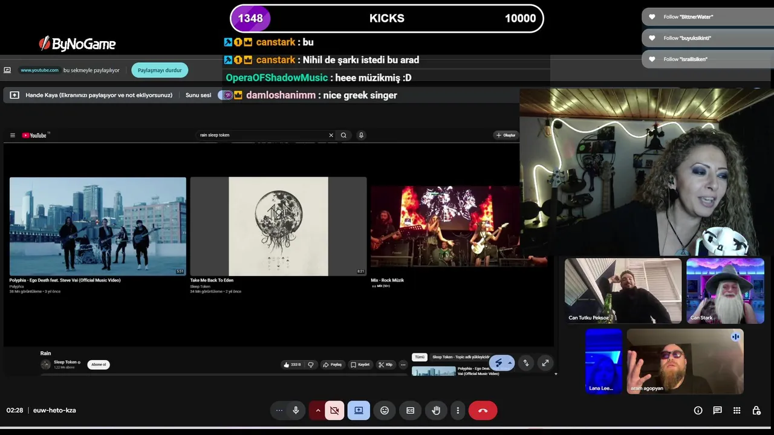Select the Can Tutku Peksoz video tile

coord(623,291)
